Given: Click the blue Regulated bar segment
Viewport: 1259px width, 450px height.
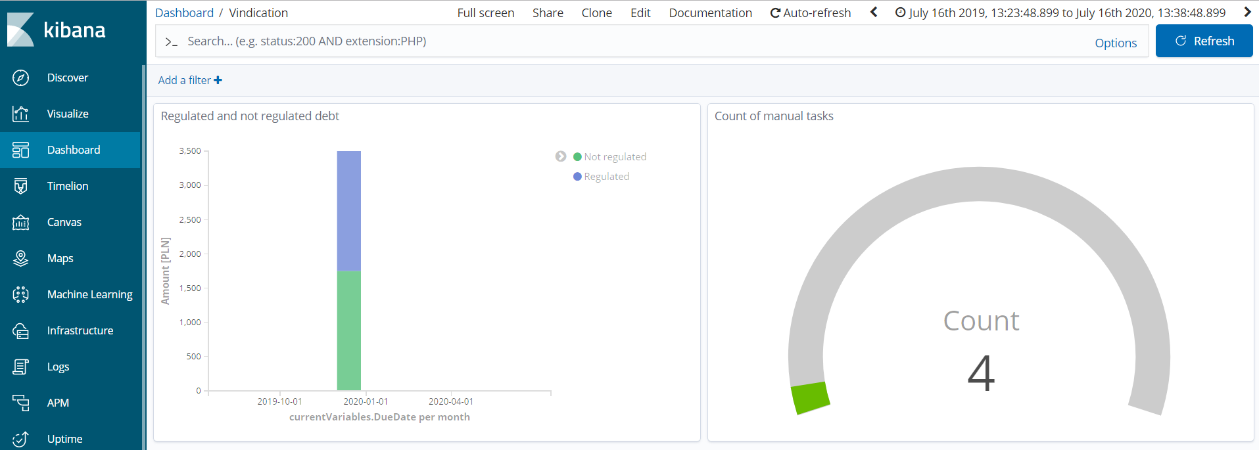Looking at the screenshot, I should [349, 211].
